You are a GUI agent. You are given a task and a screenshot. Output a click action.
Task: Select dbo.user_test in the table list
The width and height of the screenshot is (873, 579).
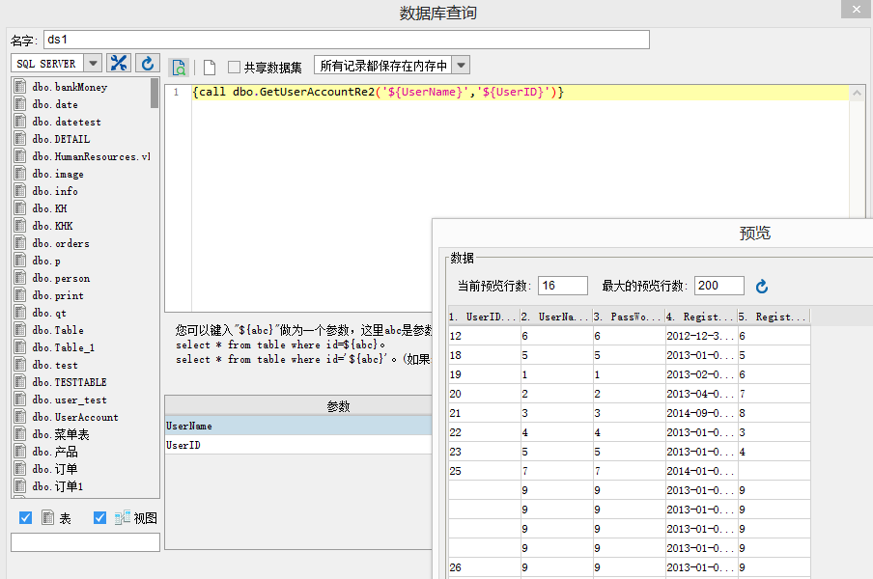coord(70,400)
